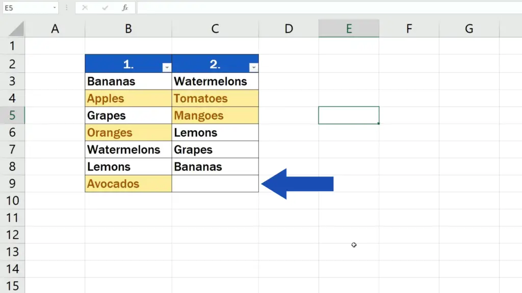The width and height of the screenshot is (522, 293).
Task: Click the Insert Function fx icon
Action: point(125,8)
